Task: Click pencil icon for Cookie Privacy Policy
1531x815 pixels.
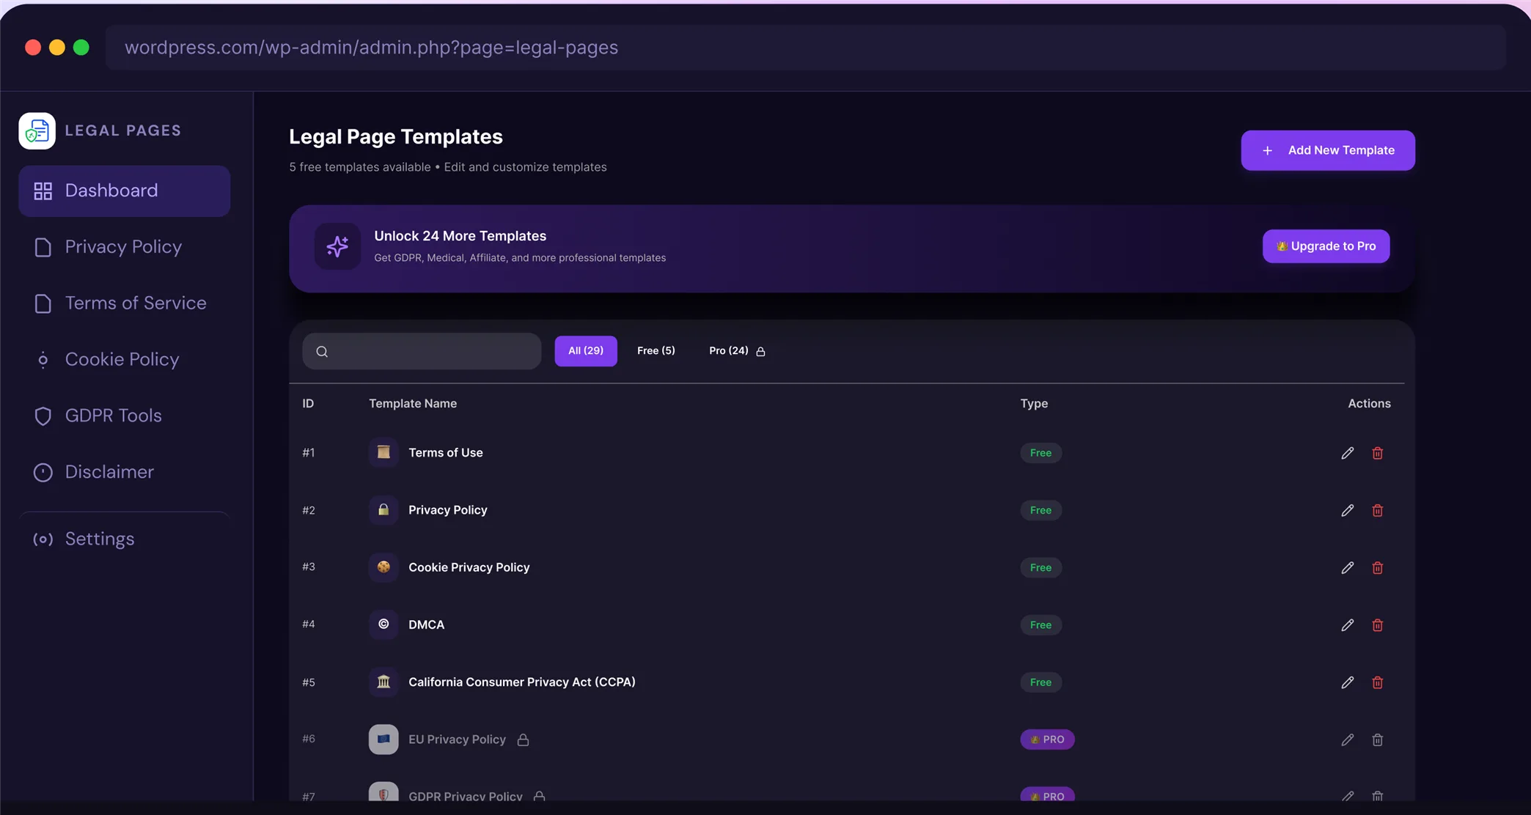Action: tap(1347, 567)
